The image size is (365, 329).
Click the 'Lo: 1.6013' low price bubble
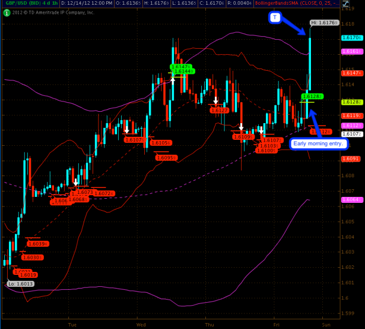click(21, 284)
